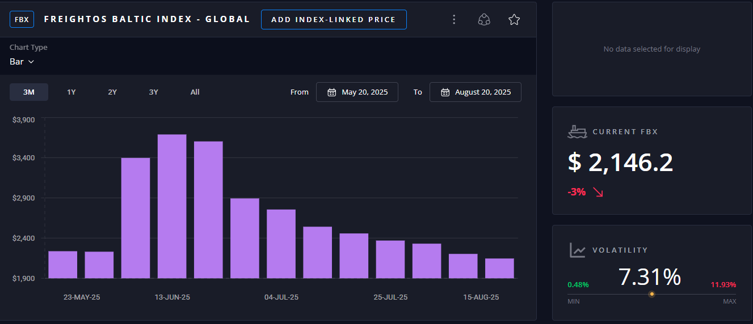Click the $3,900 y-axis label
This screenshot has height=324, width=753.
coord(24,120)
